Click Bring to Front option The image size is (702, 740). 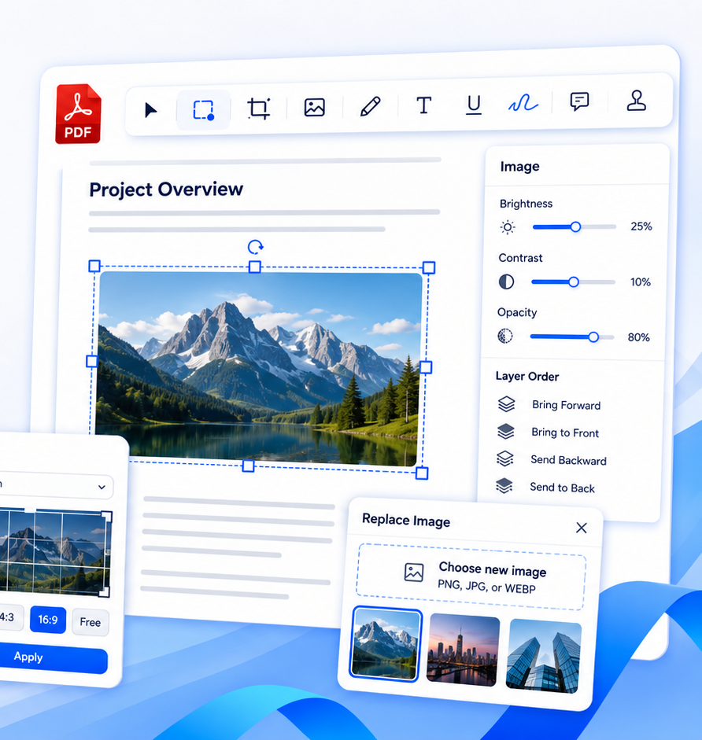tap(565, 433)
